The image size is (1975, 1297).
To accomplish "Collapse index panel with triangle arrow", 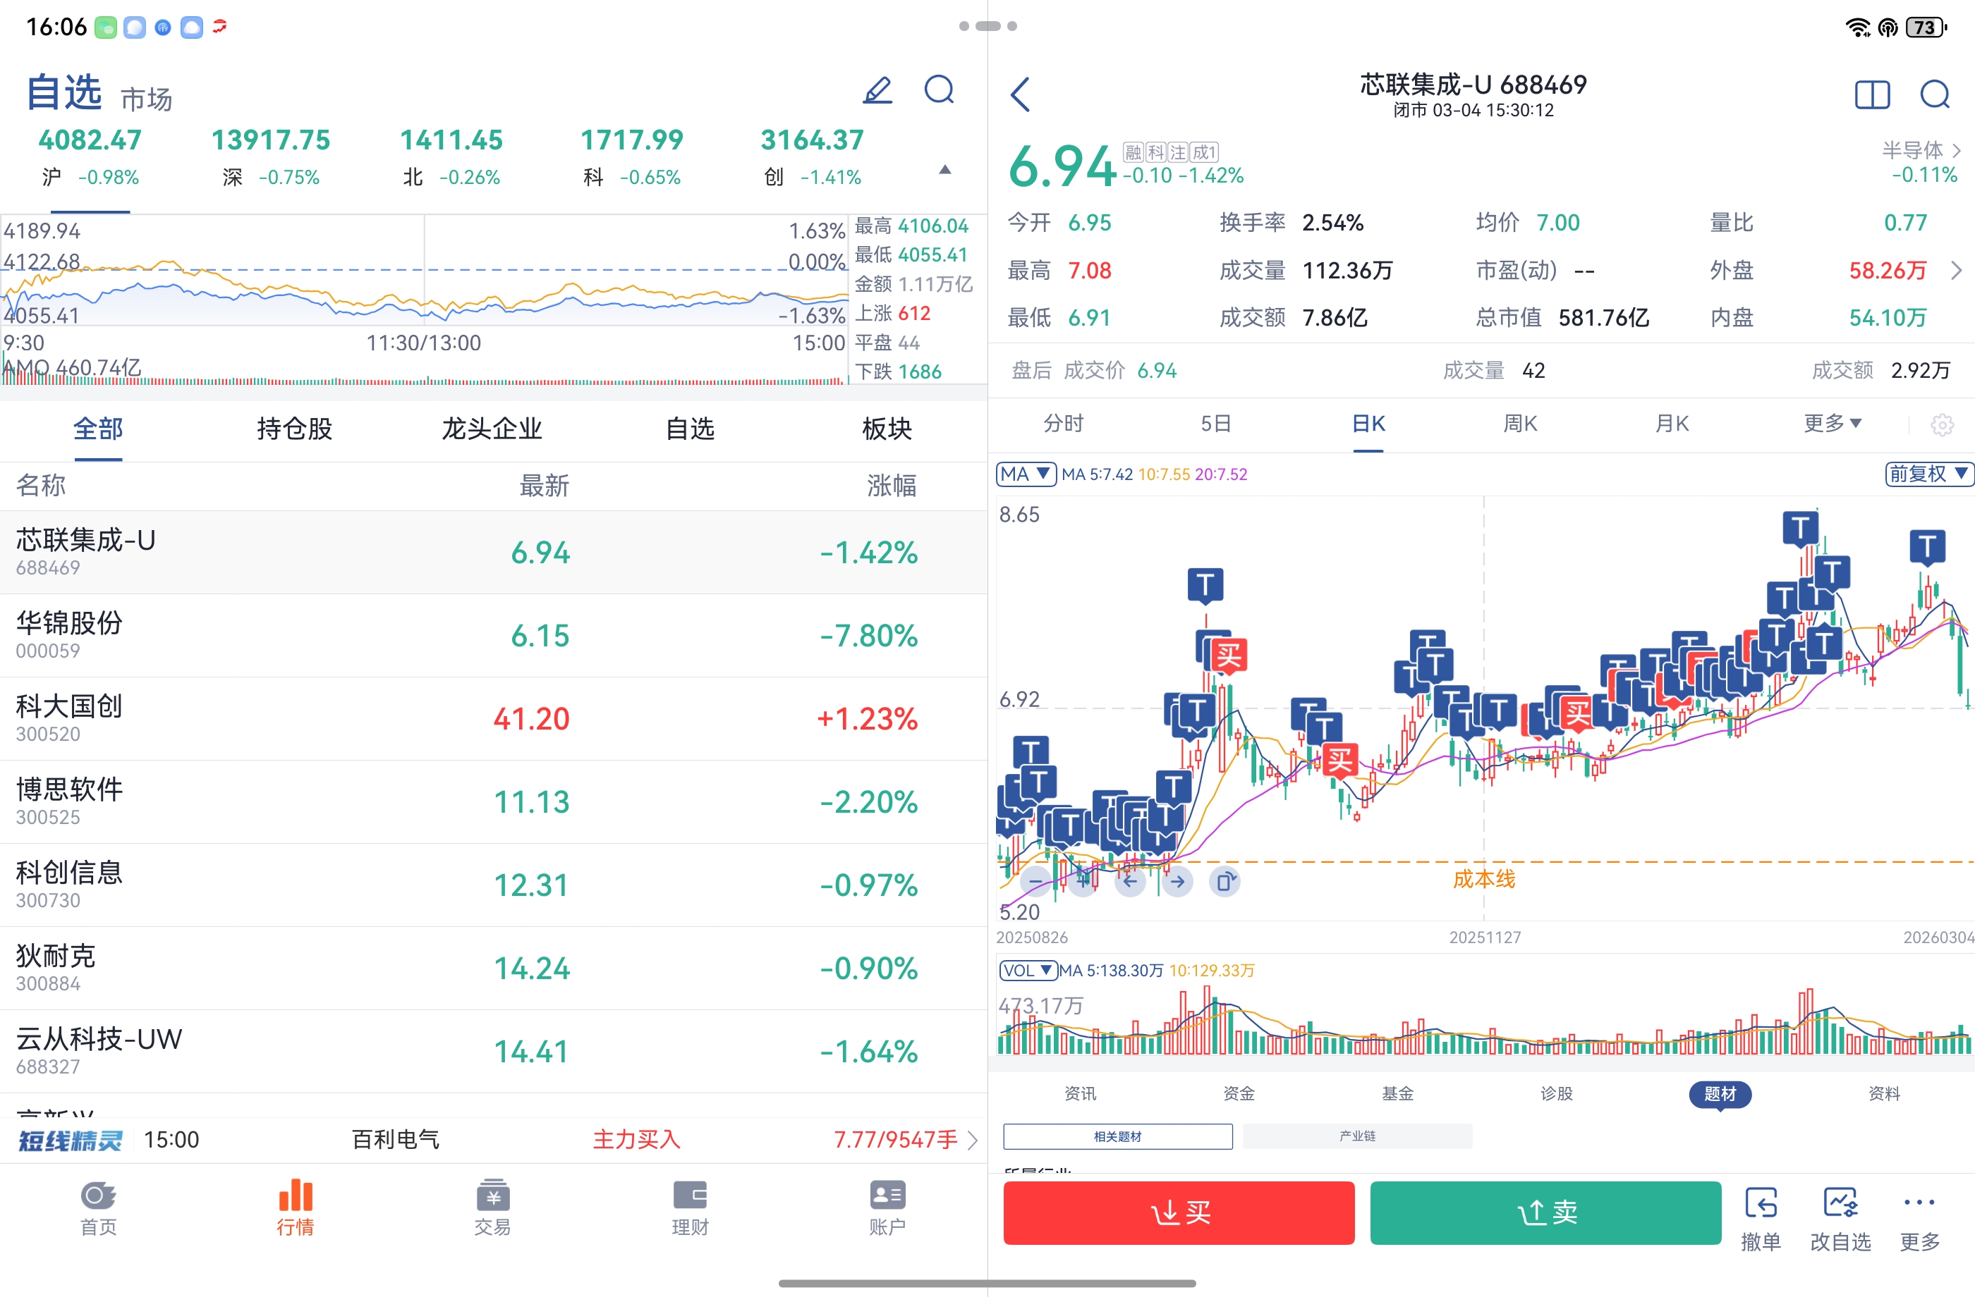I will 944,170.
